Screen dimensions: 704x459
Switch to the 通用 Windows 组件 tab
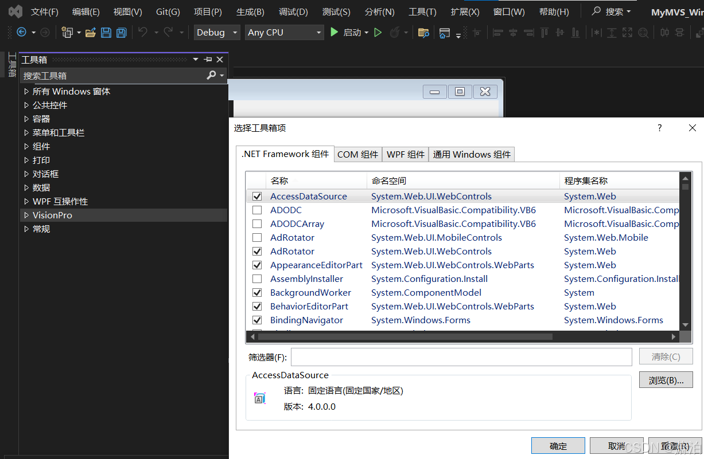pos(472,154)
